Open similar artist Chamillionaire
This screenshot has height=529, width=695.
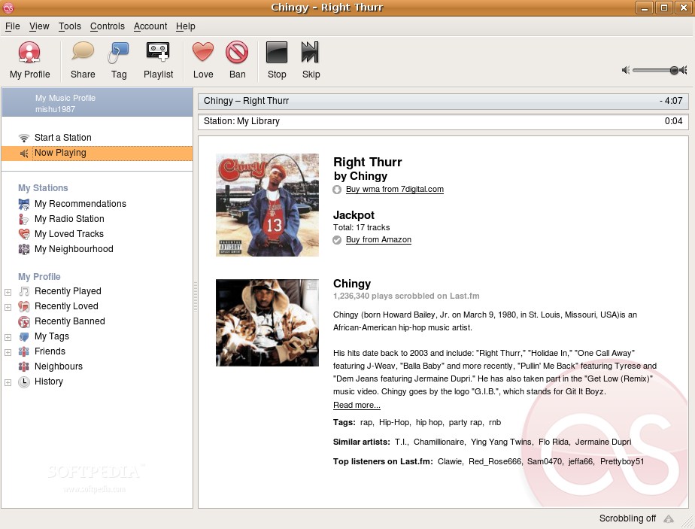pos(439,442)
